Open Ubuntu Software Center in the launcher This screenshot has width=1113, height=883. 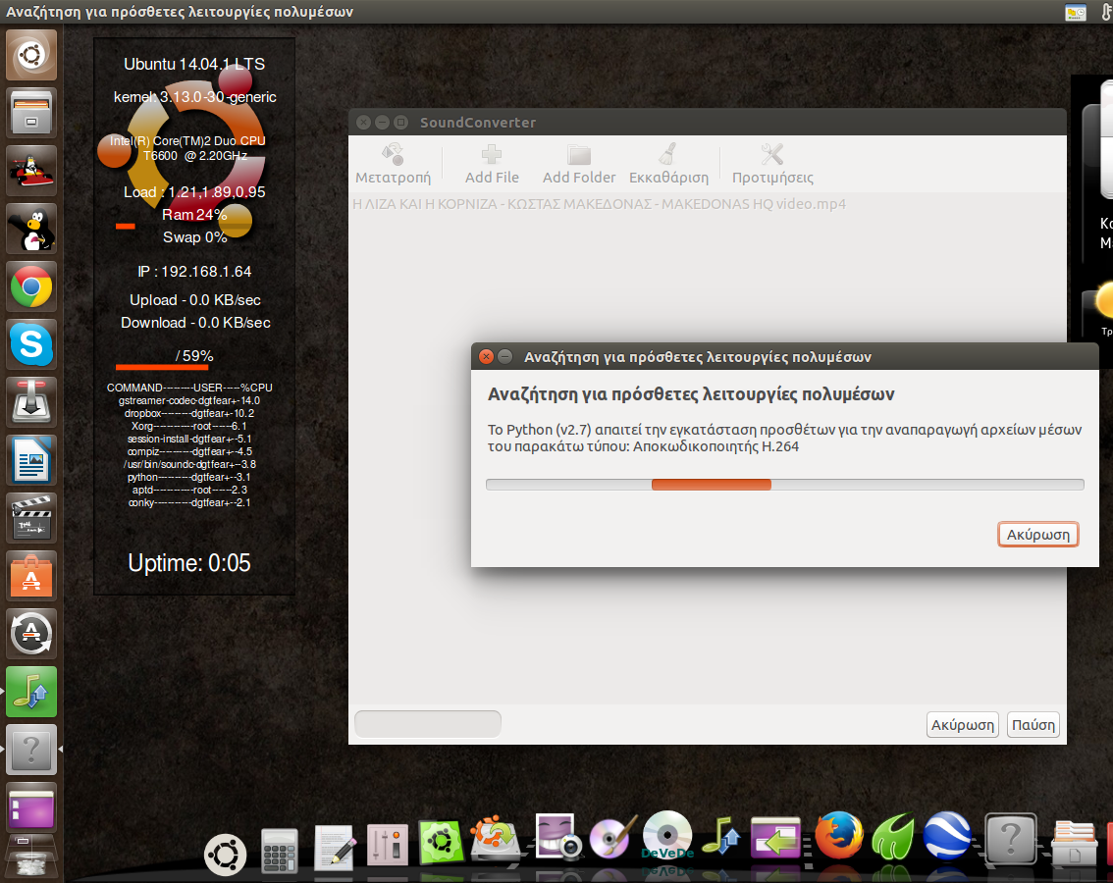point(31,575)
